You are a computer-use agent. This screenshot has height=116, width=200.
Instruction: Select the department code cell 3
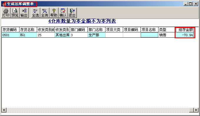pos(79,35)
